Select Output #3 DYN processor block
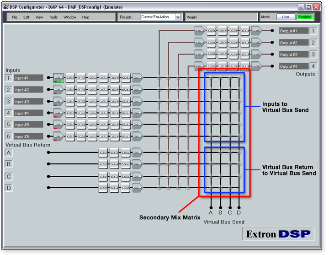This screenshot has height=255, width=329. (x=244, y=54)
